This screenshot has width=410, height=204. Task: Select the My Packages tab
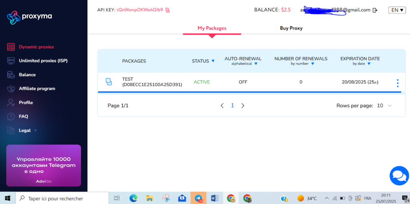[x=212, y=28]
